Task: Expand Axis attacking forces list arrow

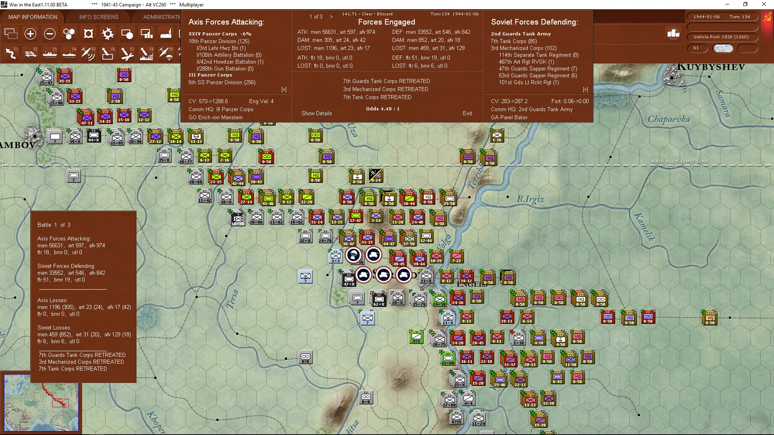Action: [284, 89]
